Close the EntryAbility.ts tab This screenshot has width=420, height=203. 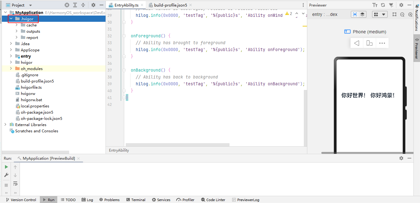pos(142,5)
